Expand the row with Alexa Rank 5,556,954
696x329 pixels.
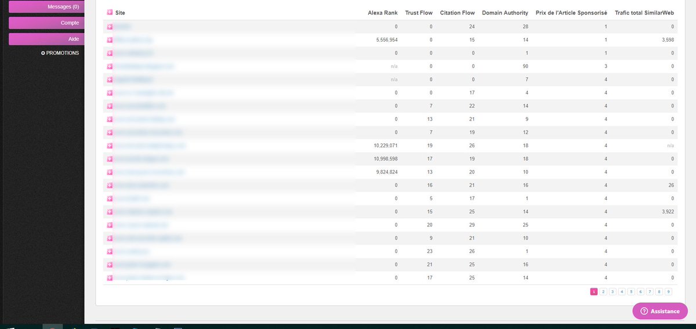click(x=110, y=39)
